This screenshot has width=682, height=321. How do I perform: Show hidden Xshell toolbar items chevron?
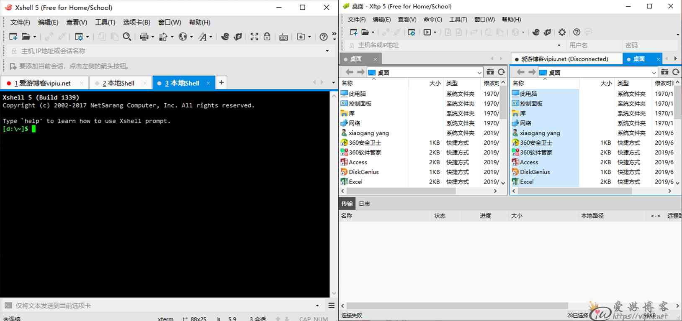pos(334,34)
